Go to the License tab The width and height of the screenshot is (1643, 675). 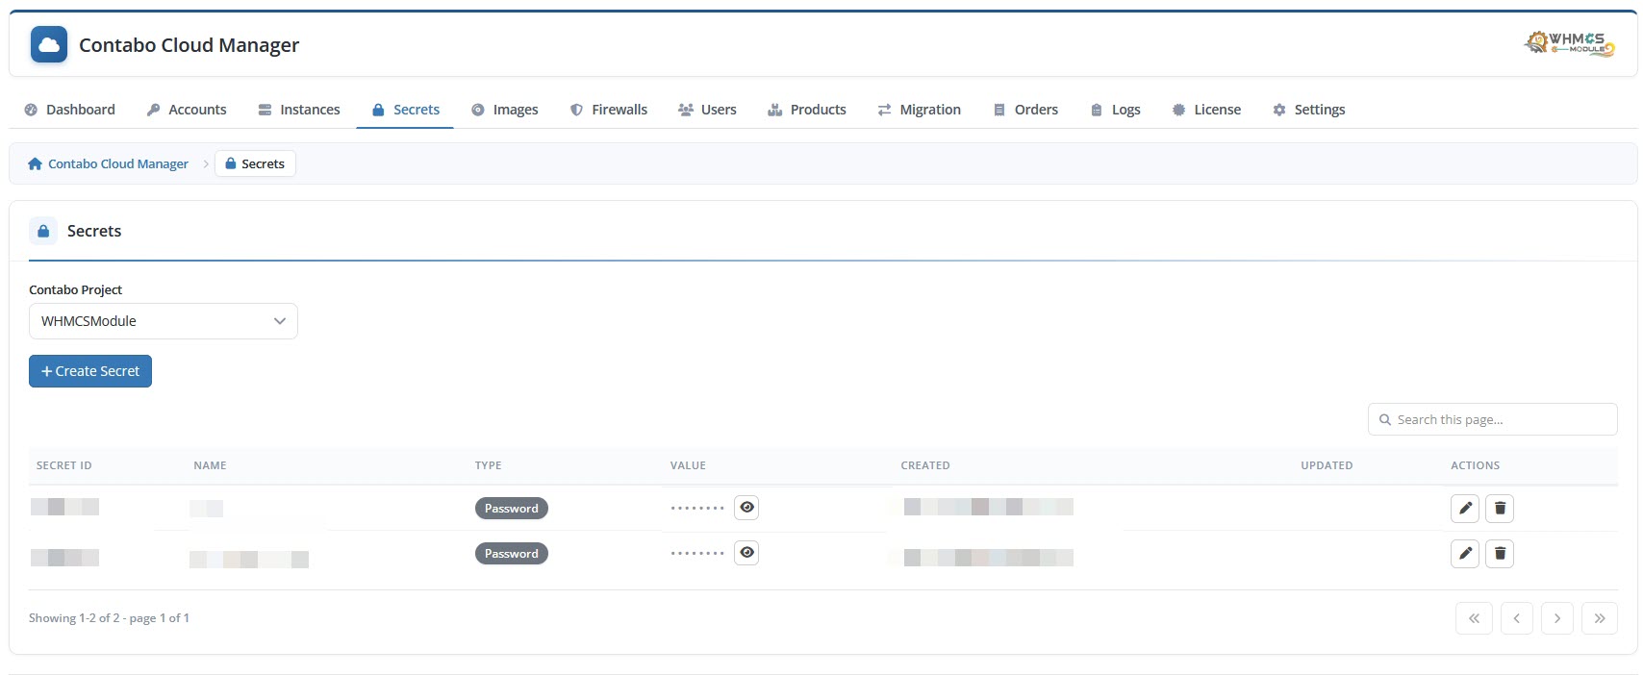coord(1206,110)
